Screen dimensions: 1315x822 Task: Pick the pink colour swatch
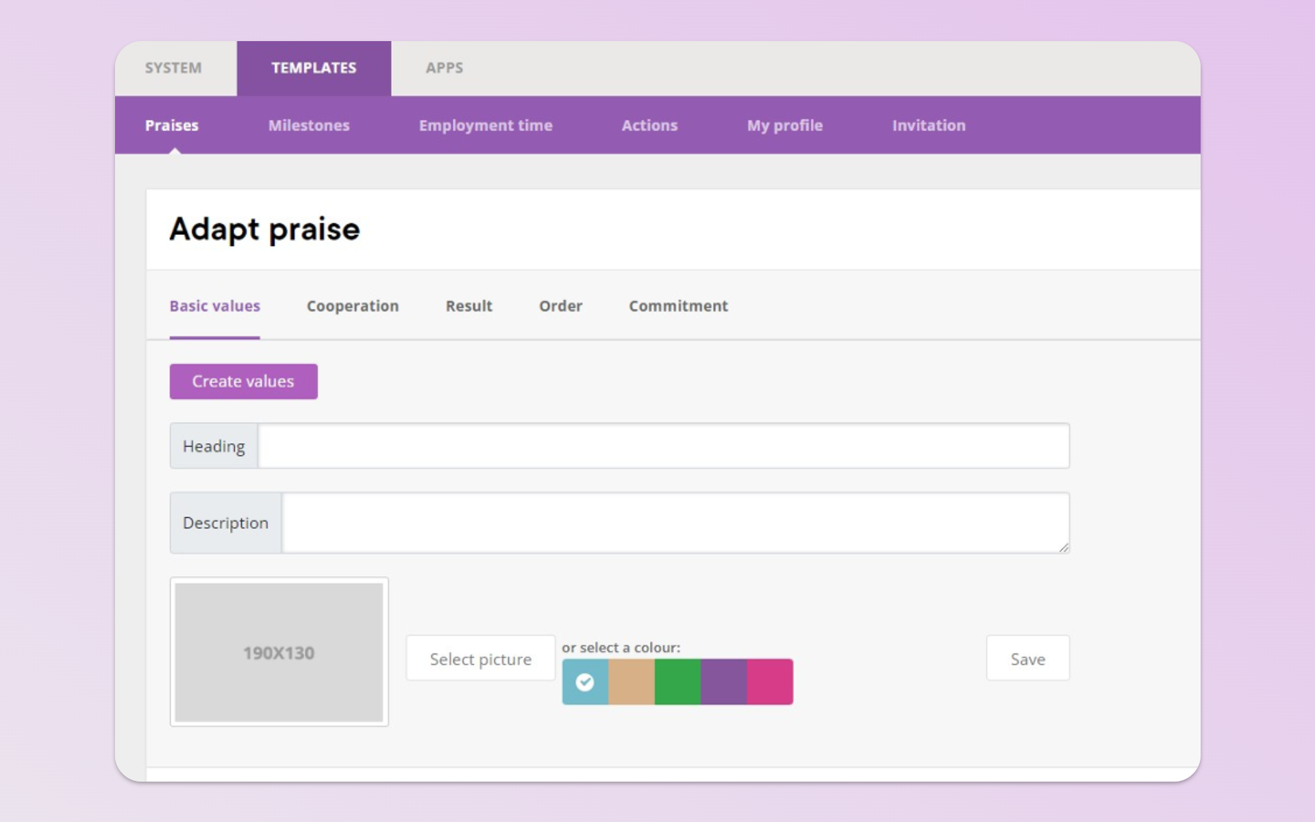(770, 682)
